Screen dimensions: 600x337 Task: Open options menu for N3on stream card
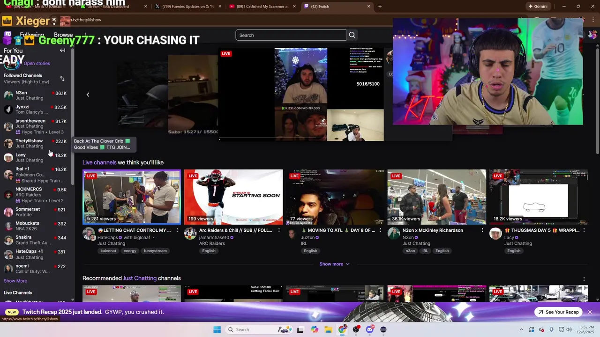(x=482, y=230)
